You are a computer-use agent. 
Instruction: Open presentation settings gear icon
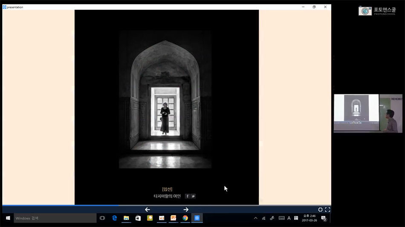click(x=320, y=210)
